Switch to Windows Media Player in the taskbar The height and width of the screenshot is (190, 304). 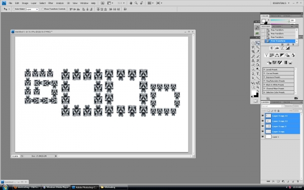tap(56, 187)
